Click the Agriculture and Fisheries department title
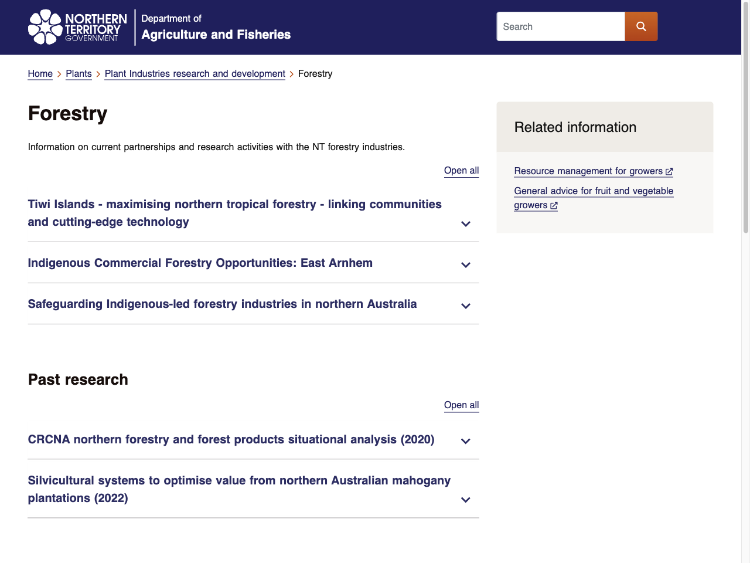This screenshot has width=750, height=563. point(216,35)
